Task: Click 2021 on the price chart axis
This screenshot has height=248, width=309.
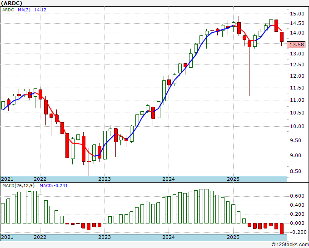Action: [7, 179]
